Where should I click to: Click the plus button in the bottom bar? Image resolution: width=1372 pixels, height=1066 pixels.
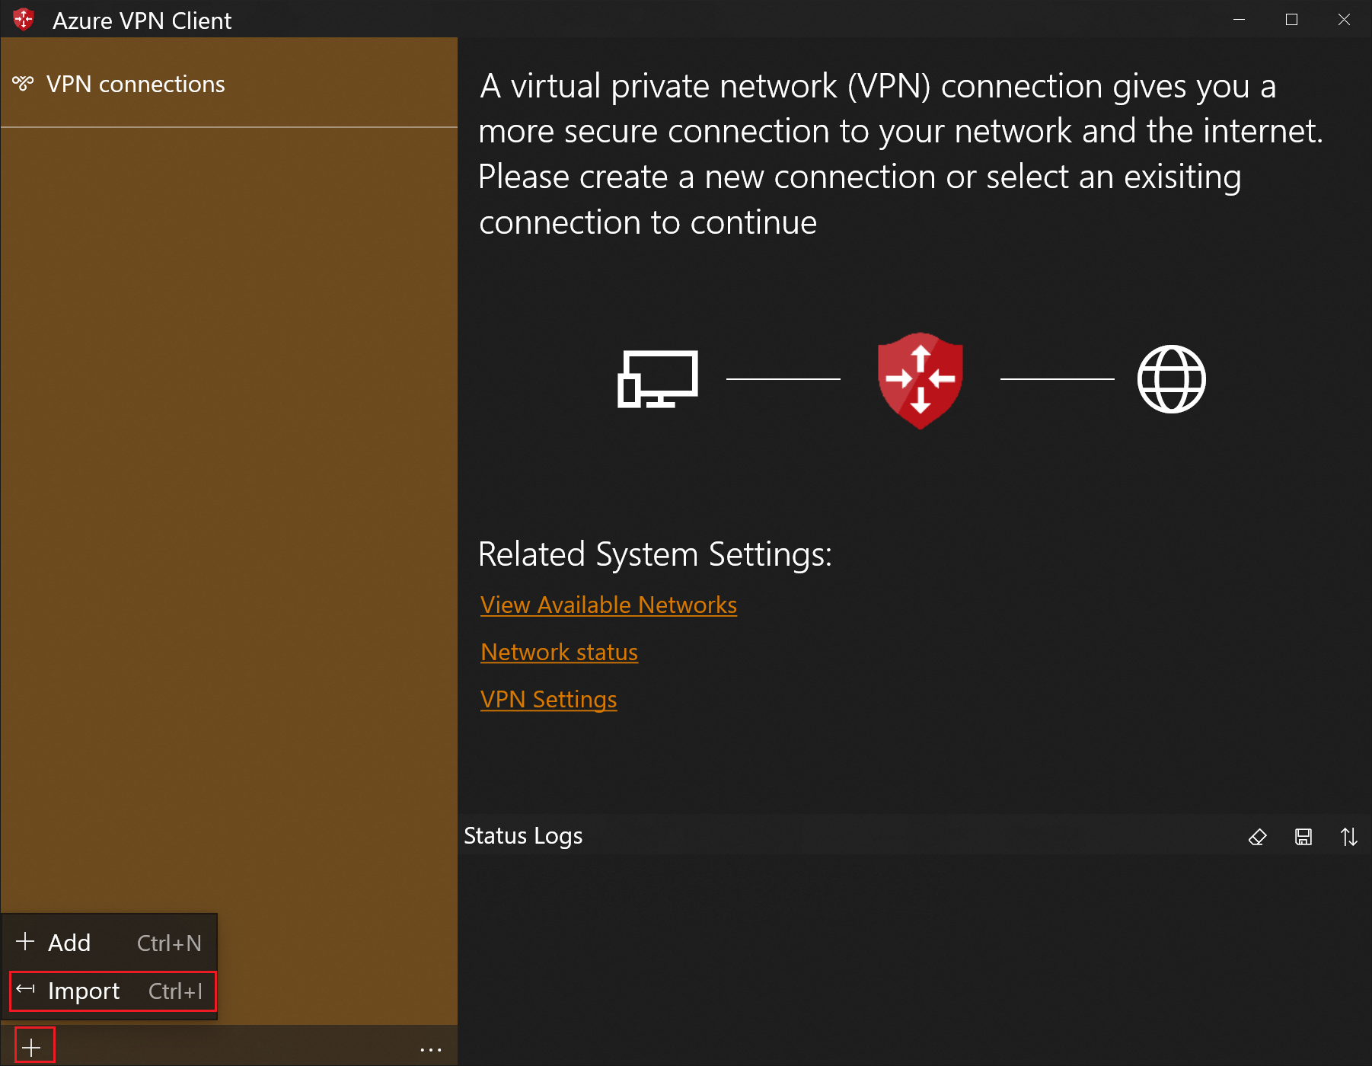pos(32,1048)
